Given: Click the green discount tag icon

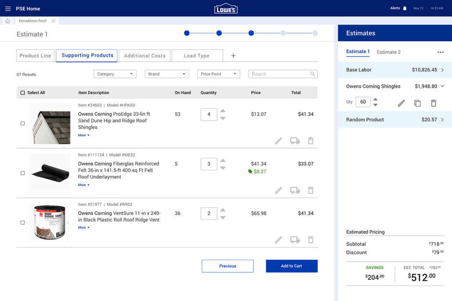Looking at the screenshot, I should (x=250, y=171).
